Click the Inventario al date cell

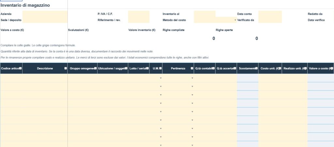205,14
